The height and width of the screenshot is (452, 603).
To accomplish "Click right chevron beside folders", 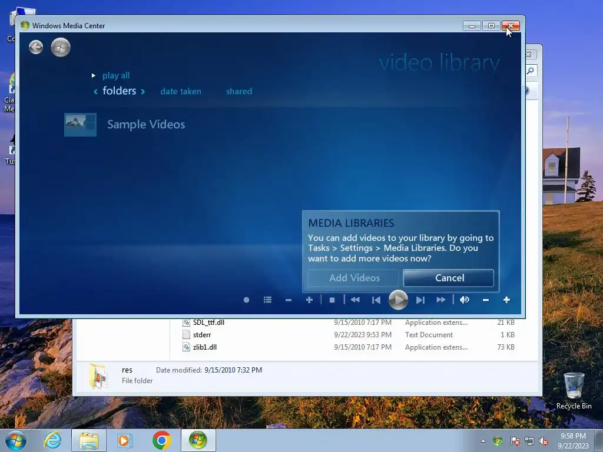I will [143, 91].
